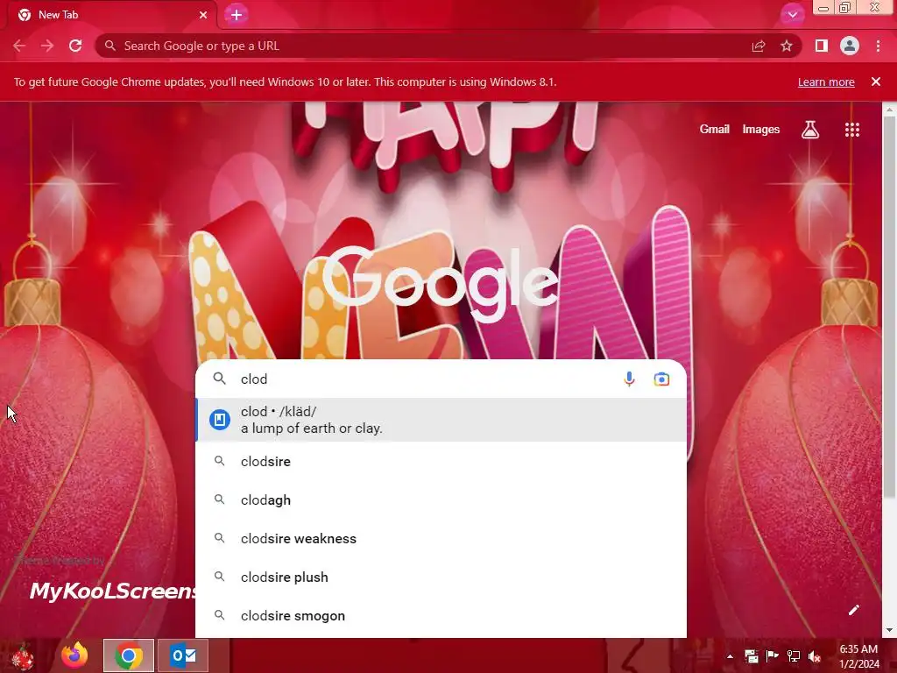The image size is (897, 673).
Task: Open Customize Chrome pencil icon
Action: 853,610
